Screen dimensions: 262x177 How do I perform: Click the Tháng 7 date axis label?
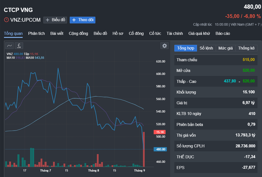point(45,171)
